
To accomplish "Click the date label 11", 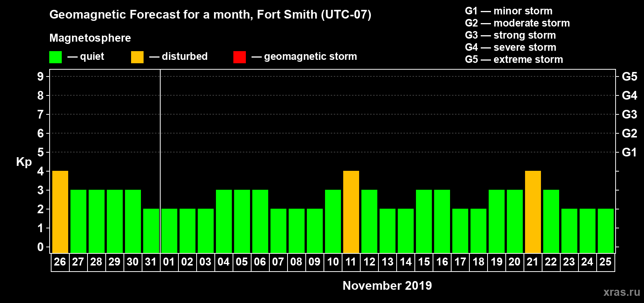I will coord(351,262).
